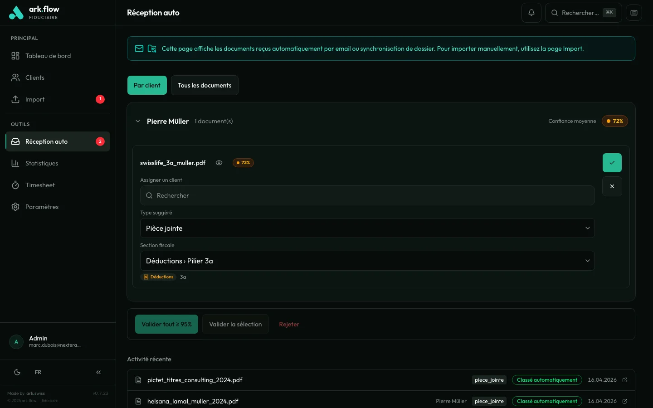Click the keyboard shortcuts icon in header
The image size is (653, 408).
click(634, 13)
